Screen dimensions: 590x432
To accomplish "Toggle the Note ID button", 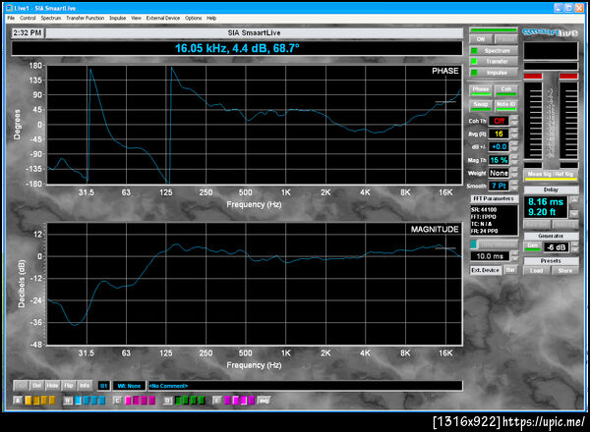I will [x=506, y=105].
